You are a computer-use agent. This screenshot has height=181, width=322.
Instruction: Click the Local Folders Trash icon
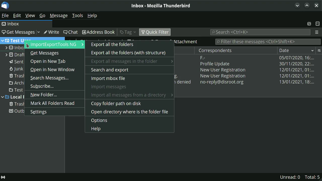11,104
